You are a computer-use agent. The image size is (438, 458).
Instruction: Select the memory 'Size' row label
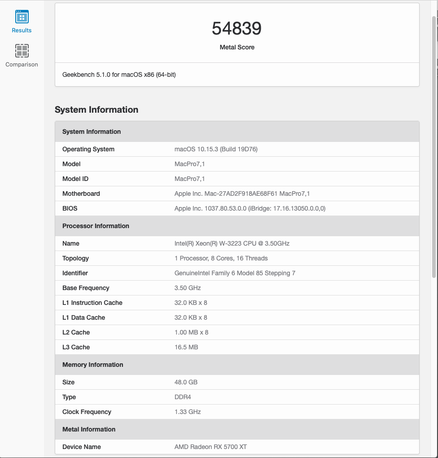(68, 383)
